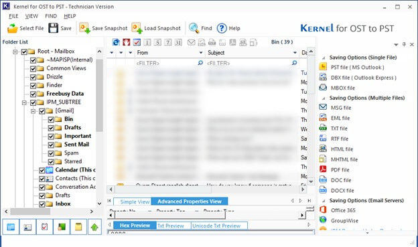
Task: Open the From column dropdown arrow
Action: click(201, 53)
